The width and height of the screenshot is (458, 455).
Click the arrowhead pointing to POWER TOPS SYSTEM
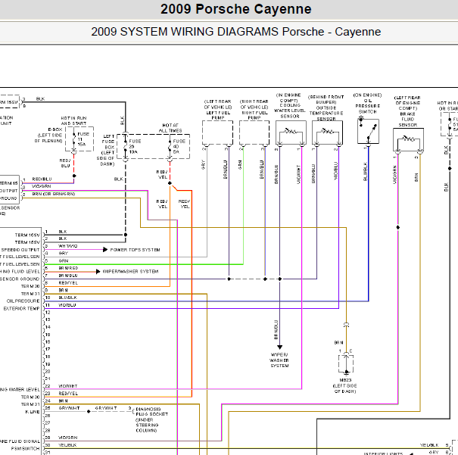105,249
